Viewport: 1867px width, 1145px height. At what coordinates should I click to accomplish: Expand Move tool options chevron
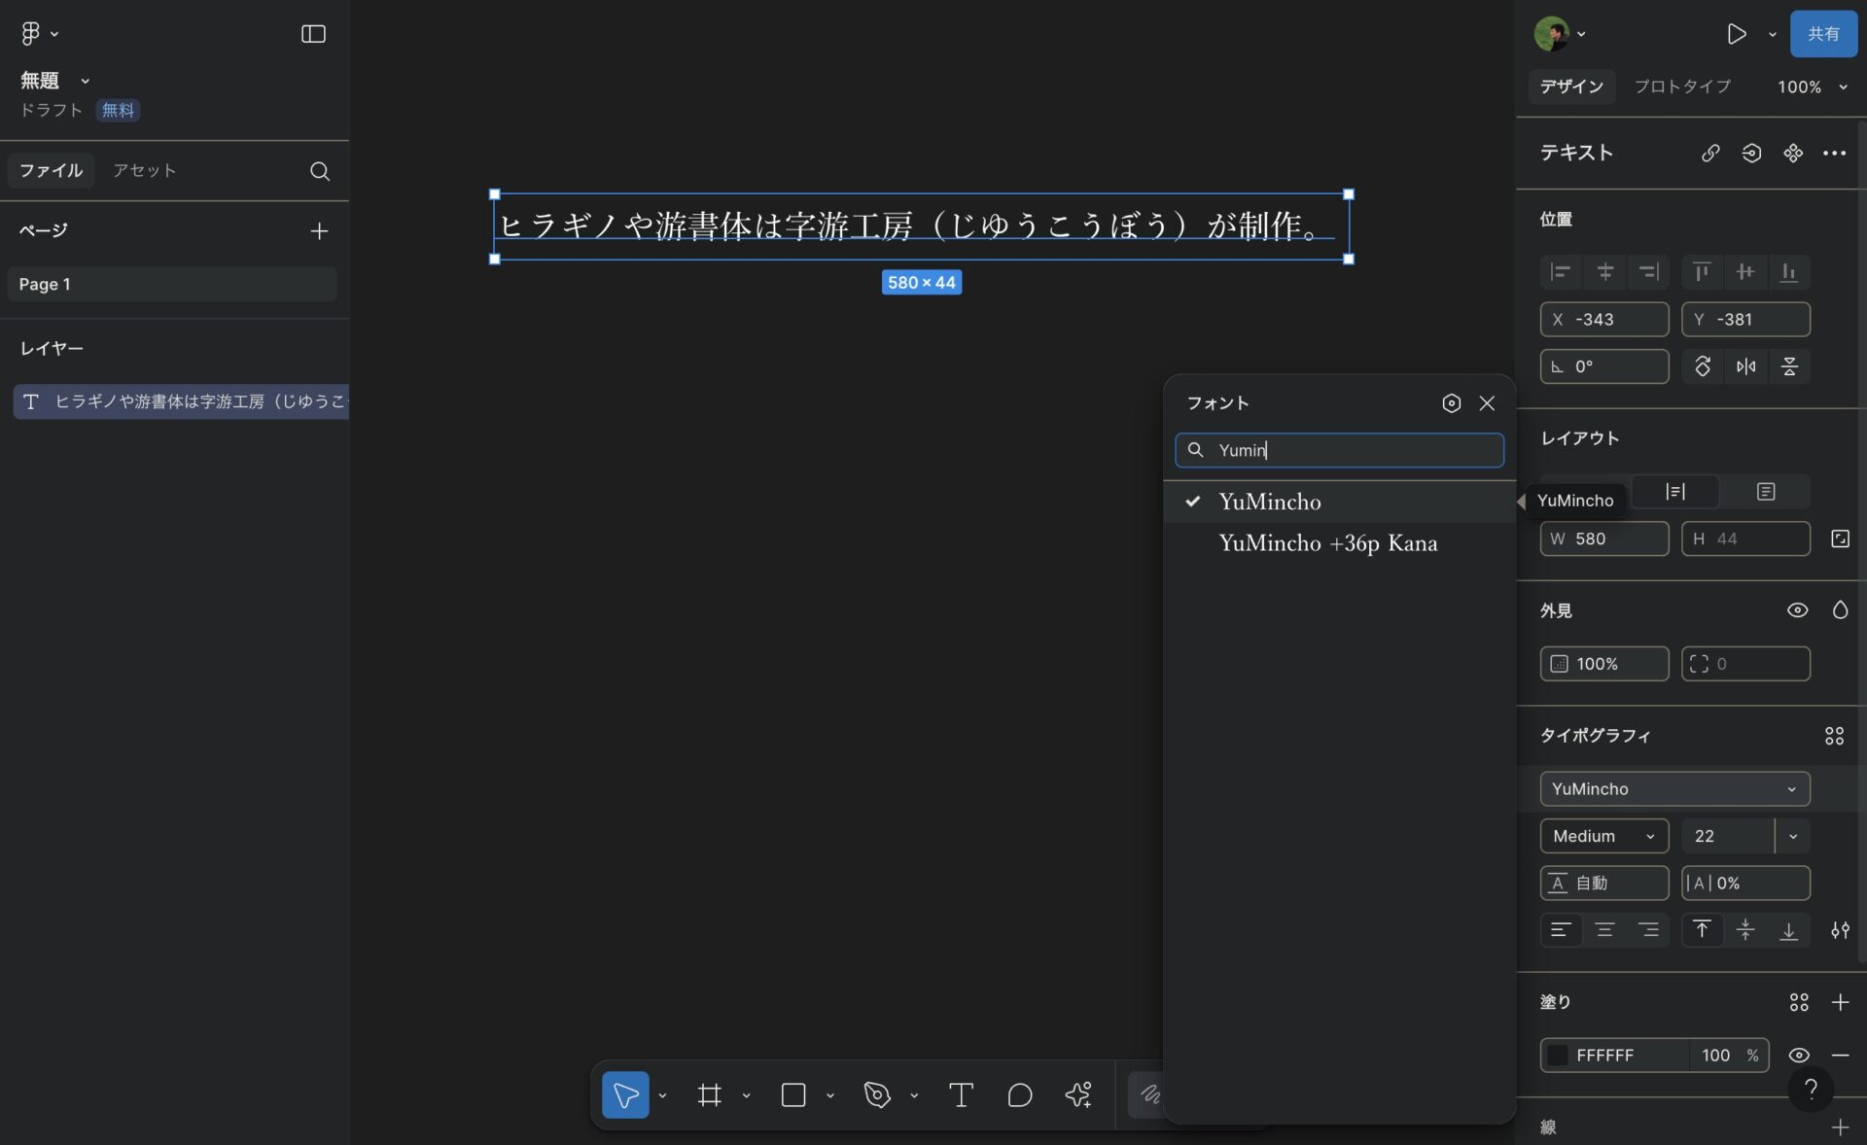coord(662,1095)
